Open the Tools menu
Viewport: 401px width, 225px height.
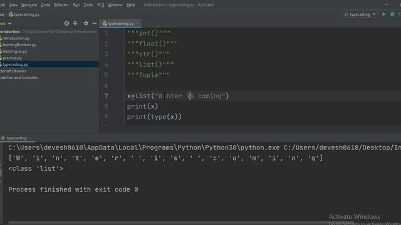coord(88,5)
